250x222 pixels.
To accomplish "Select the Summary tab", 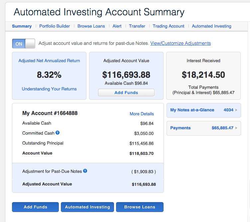I will 22,26.
